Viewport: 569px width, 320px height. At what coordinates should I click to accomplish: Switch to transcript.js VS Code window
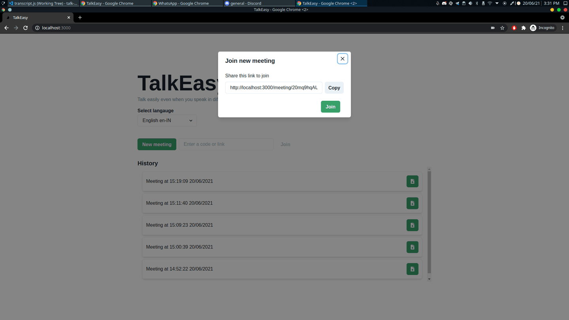[x=43, y=3]
